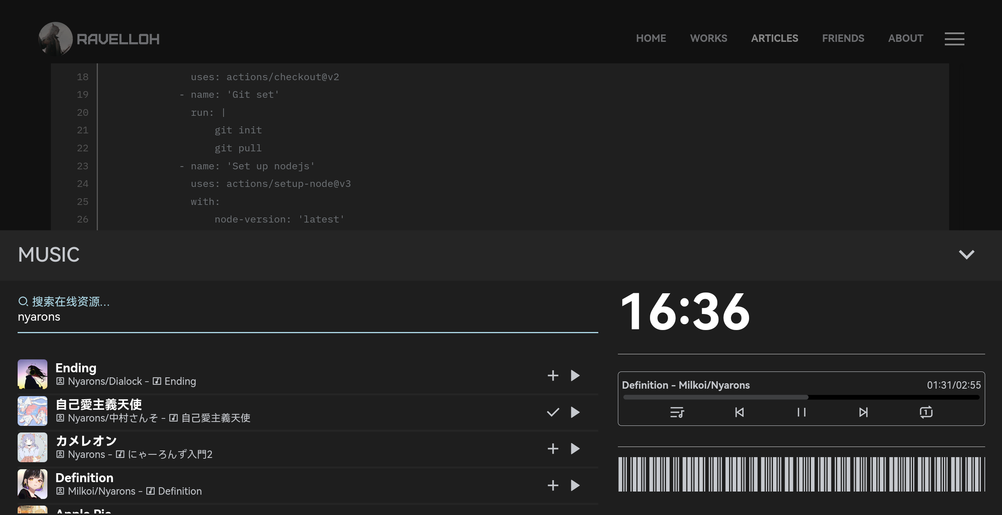1002x515 pixels.
Task: Focus the music search field containing nyarons
Action: pyautogui.click(x=308, y=317)
